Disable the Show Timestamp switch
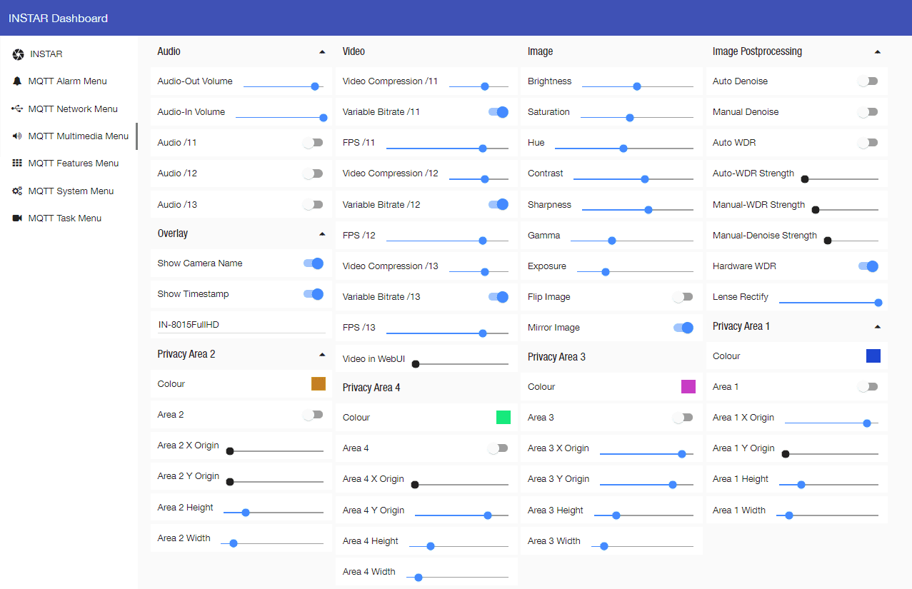 314,293
